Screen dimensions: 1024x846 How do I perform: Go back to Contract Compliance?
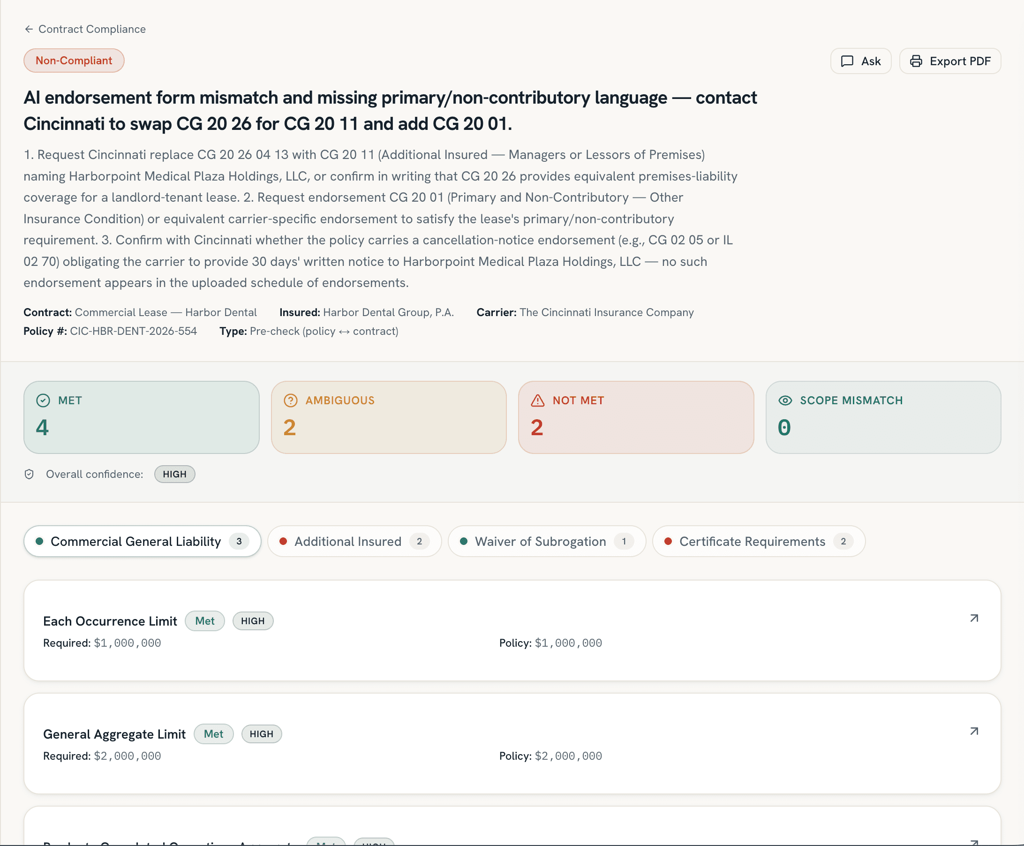(x=85, y=29)
